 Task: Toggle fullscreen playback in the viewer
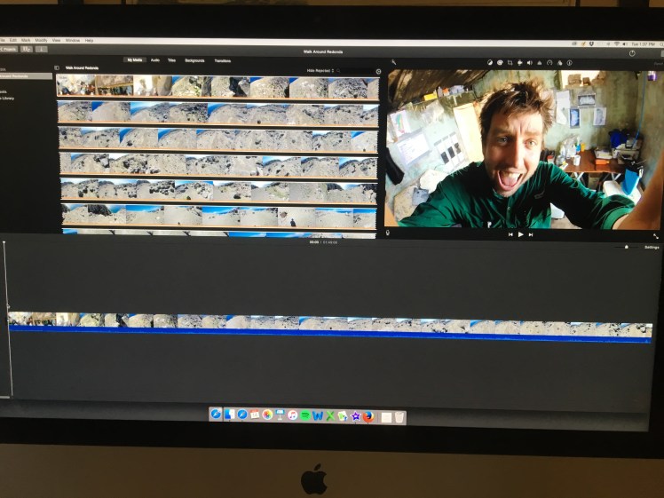click(x=656, y=236)
